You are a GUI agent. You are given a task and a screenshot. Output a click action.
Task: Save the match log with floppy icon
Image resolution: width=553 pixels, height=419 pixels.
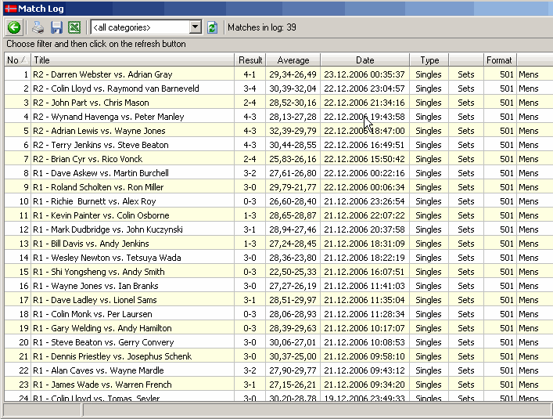tap(56, 27)
